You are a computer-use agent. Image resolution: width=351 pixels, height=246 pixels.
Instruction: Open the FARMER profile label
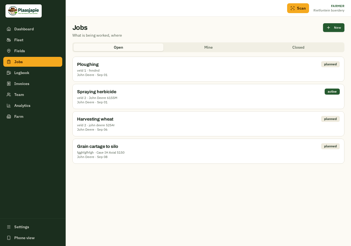click(x=338, y=6)
